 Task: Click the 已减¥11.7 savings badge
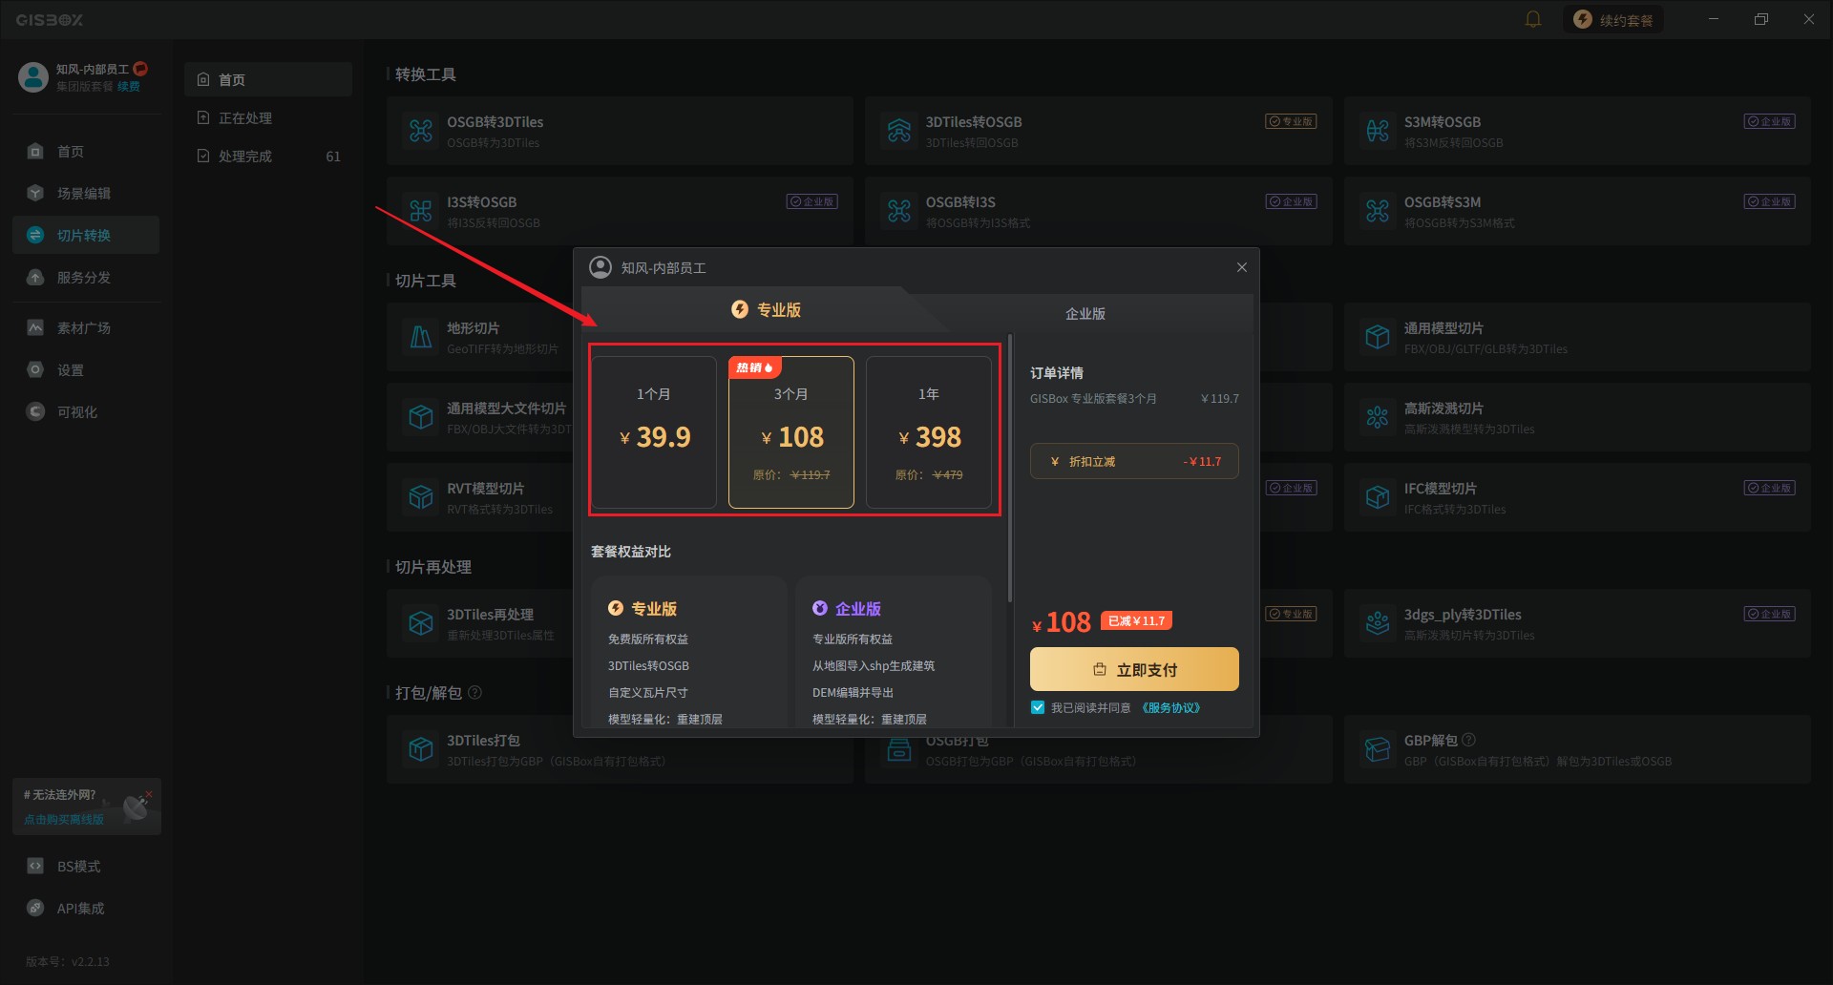1136,620
